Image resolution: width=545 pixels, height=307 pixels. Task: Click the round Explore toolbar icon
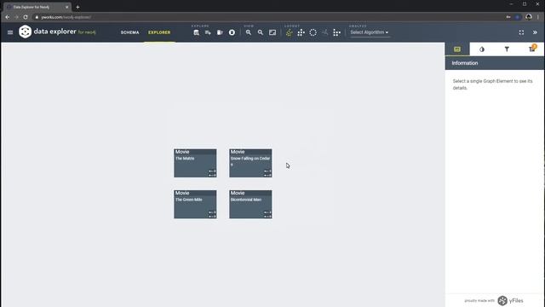[232, 32]
